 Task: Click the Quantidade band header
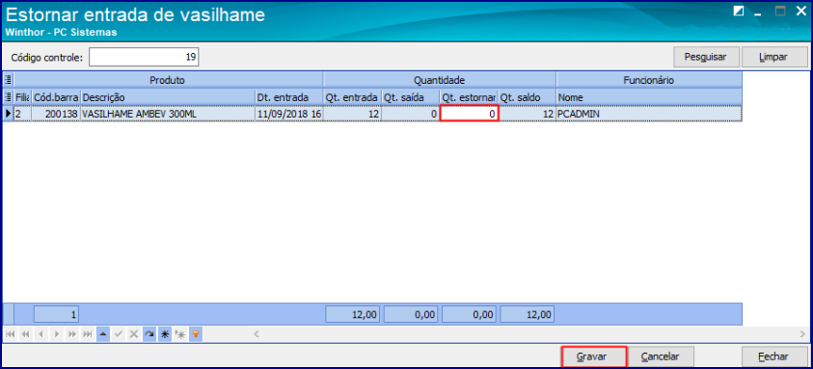[x=440, y=80]
